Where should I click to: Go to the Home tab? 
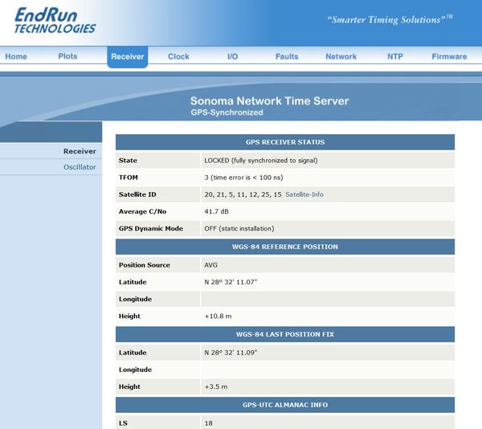tap(16, 56)
